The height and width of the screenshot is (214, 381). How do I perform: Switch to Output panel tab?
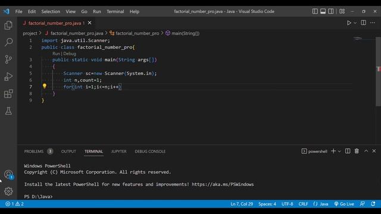68,151
